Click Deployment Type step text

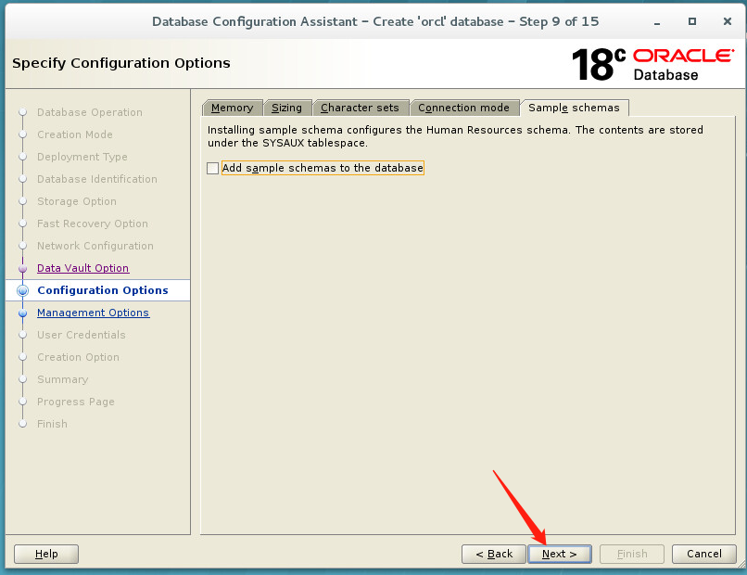[x=82, y=157]
